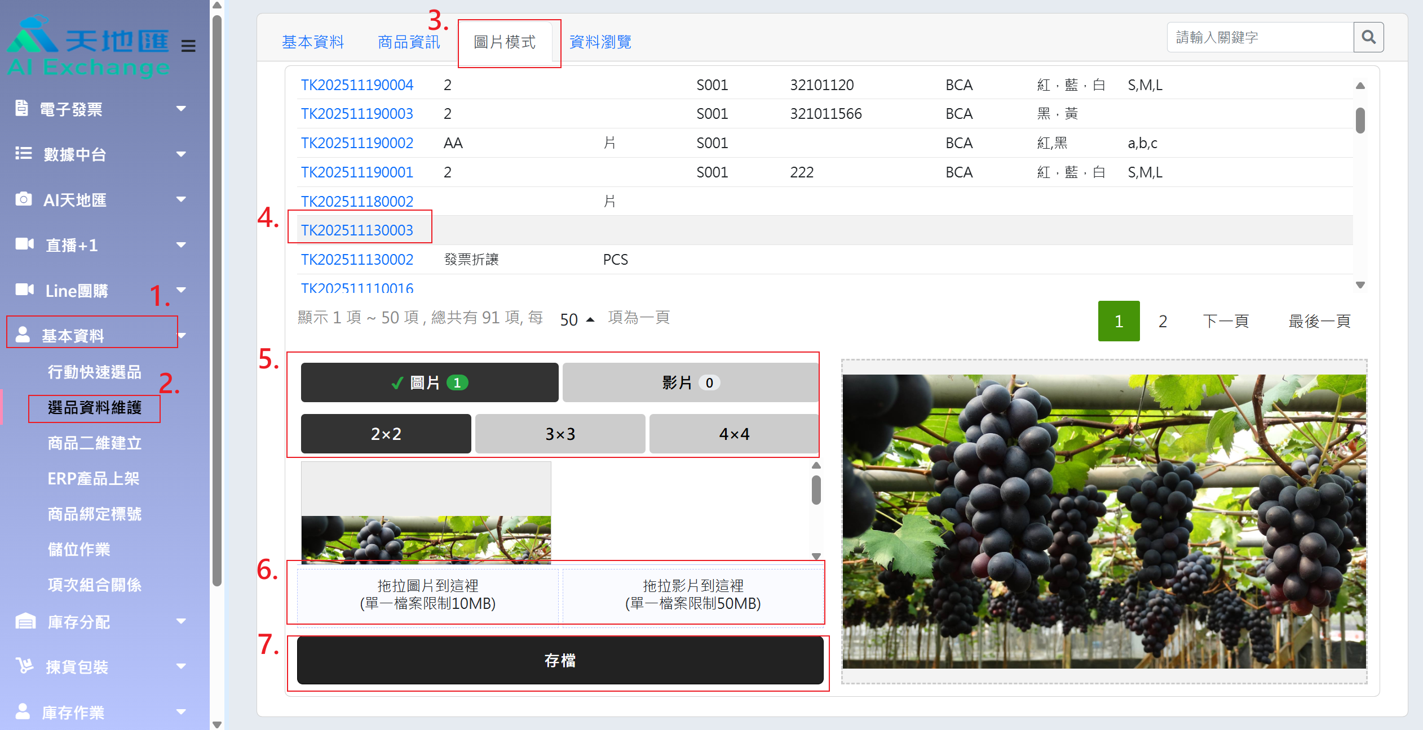Click the 數據中台 list icon
The width and height of the screenshot is (1423, 730).
pos(23,153)
